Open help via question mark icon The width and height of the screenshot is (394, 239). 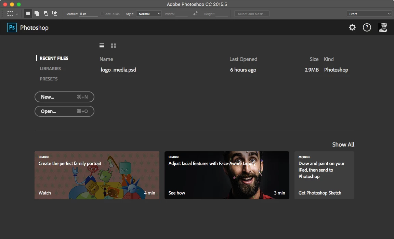pyautogui.click(x=367, y=27)
